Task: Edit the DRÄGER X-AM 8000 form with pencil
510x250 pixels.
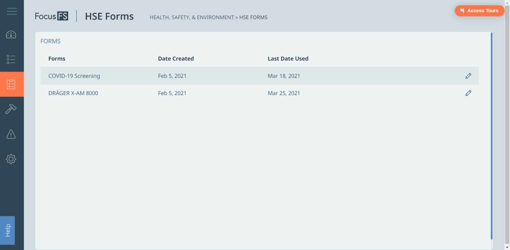Action: (468, 93)
